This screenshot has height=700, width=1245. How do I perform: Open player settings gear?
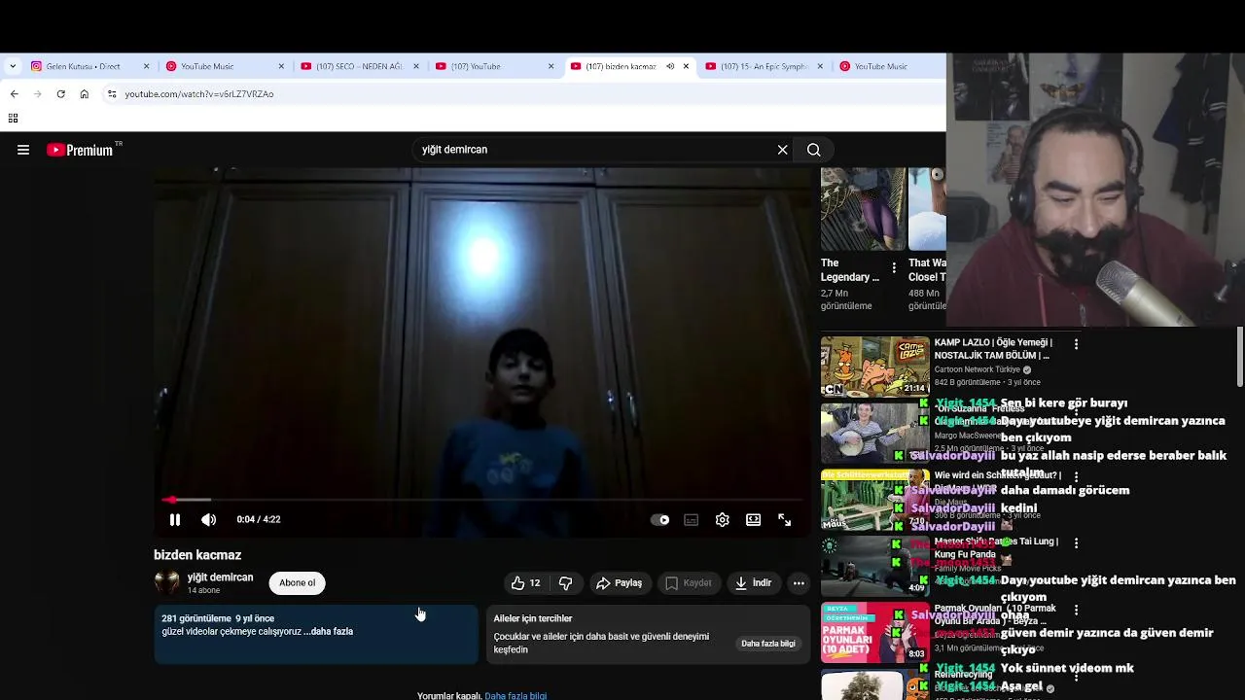tap(723, 520)
